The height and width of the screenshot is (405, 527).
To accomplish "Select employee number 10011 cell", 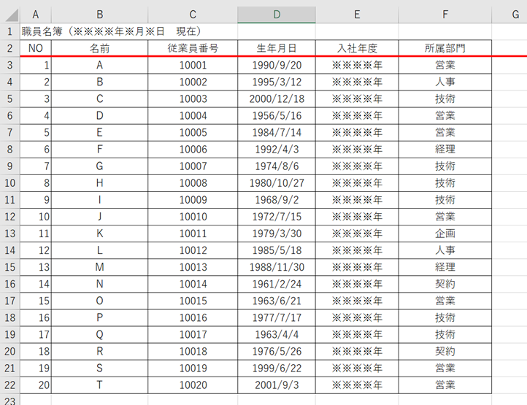I will pyautogui.click(x=193, y=234).
